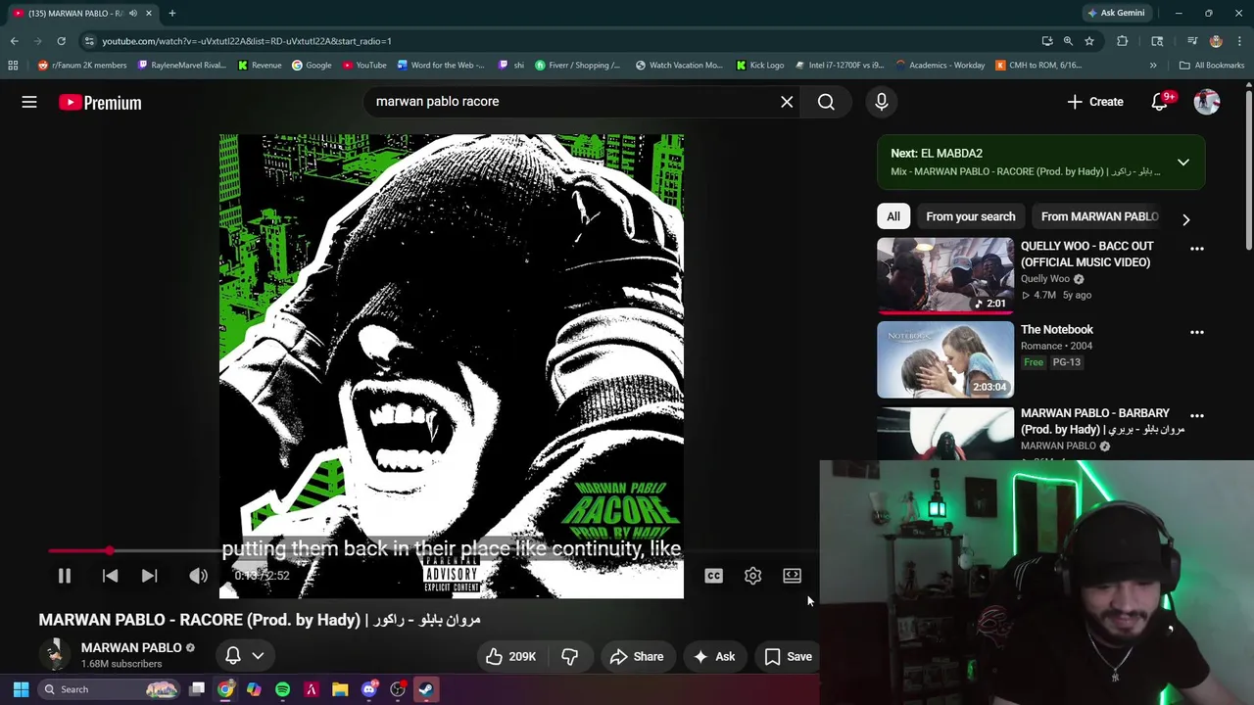Mute the MARWAN PABLO browser tab audio
Screen dimensions: 1254x705
click(132, 13)
